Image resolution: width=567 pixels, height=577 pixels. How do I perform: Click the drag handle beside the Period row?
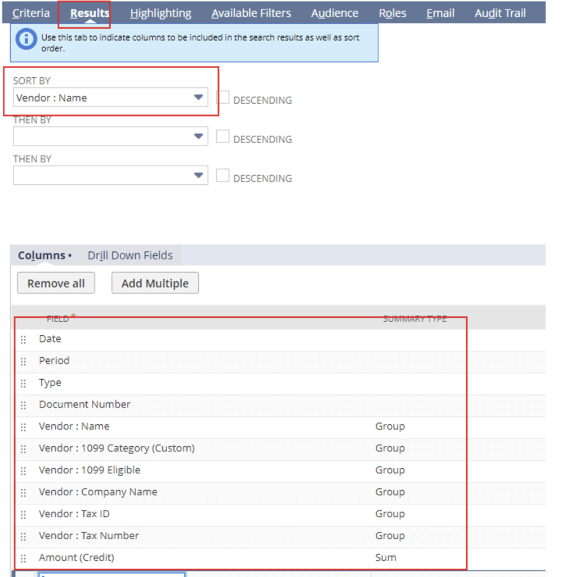(24, 361)
